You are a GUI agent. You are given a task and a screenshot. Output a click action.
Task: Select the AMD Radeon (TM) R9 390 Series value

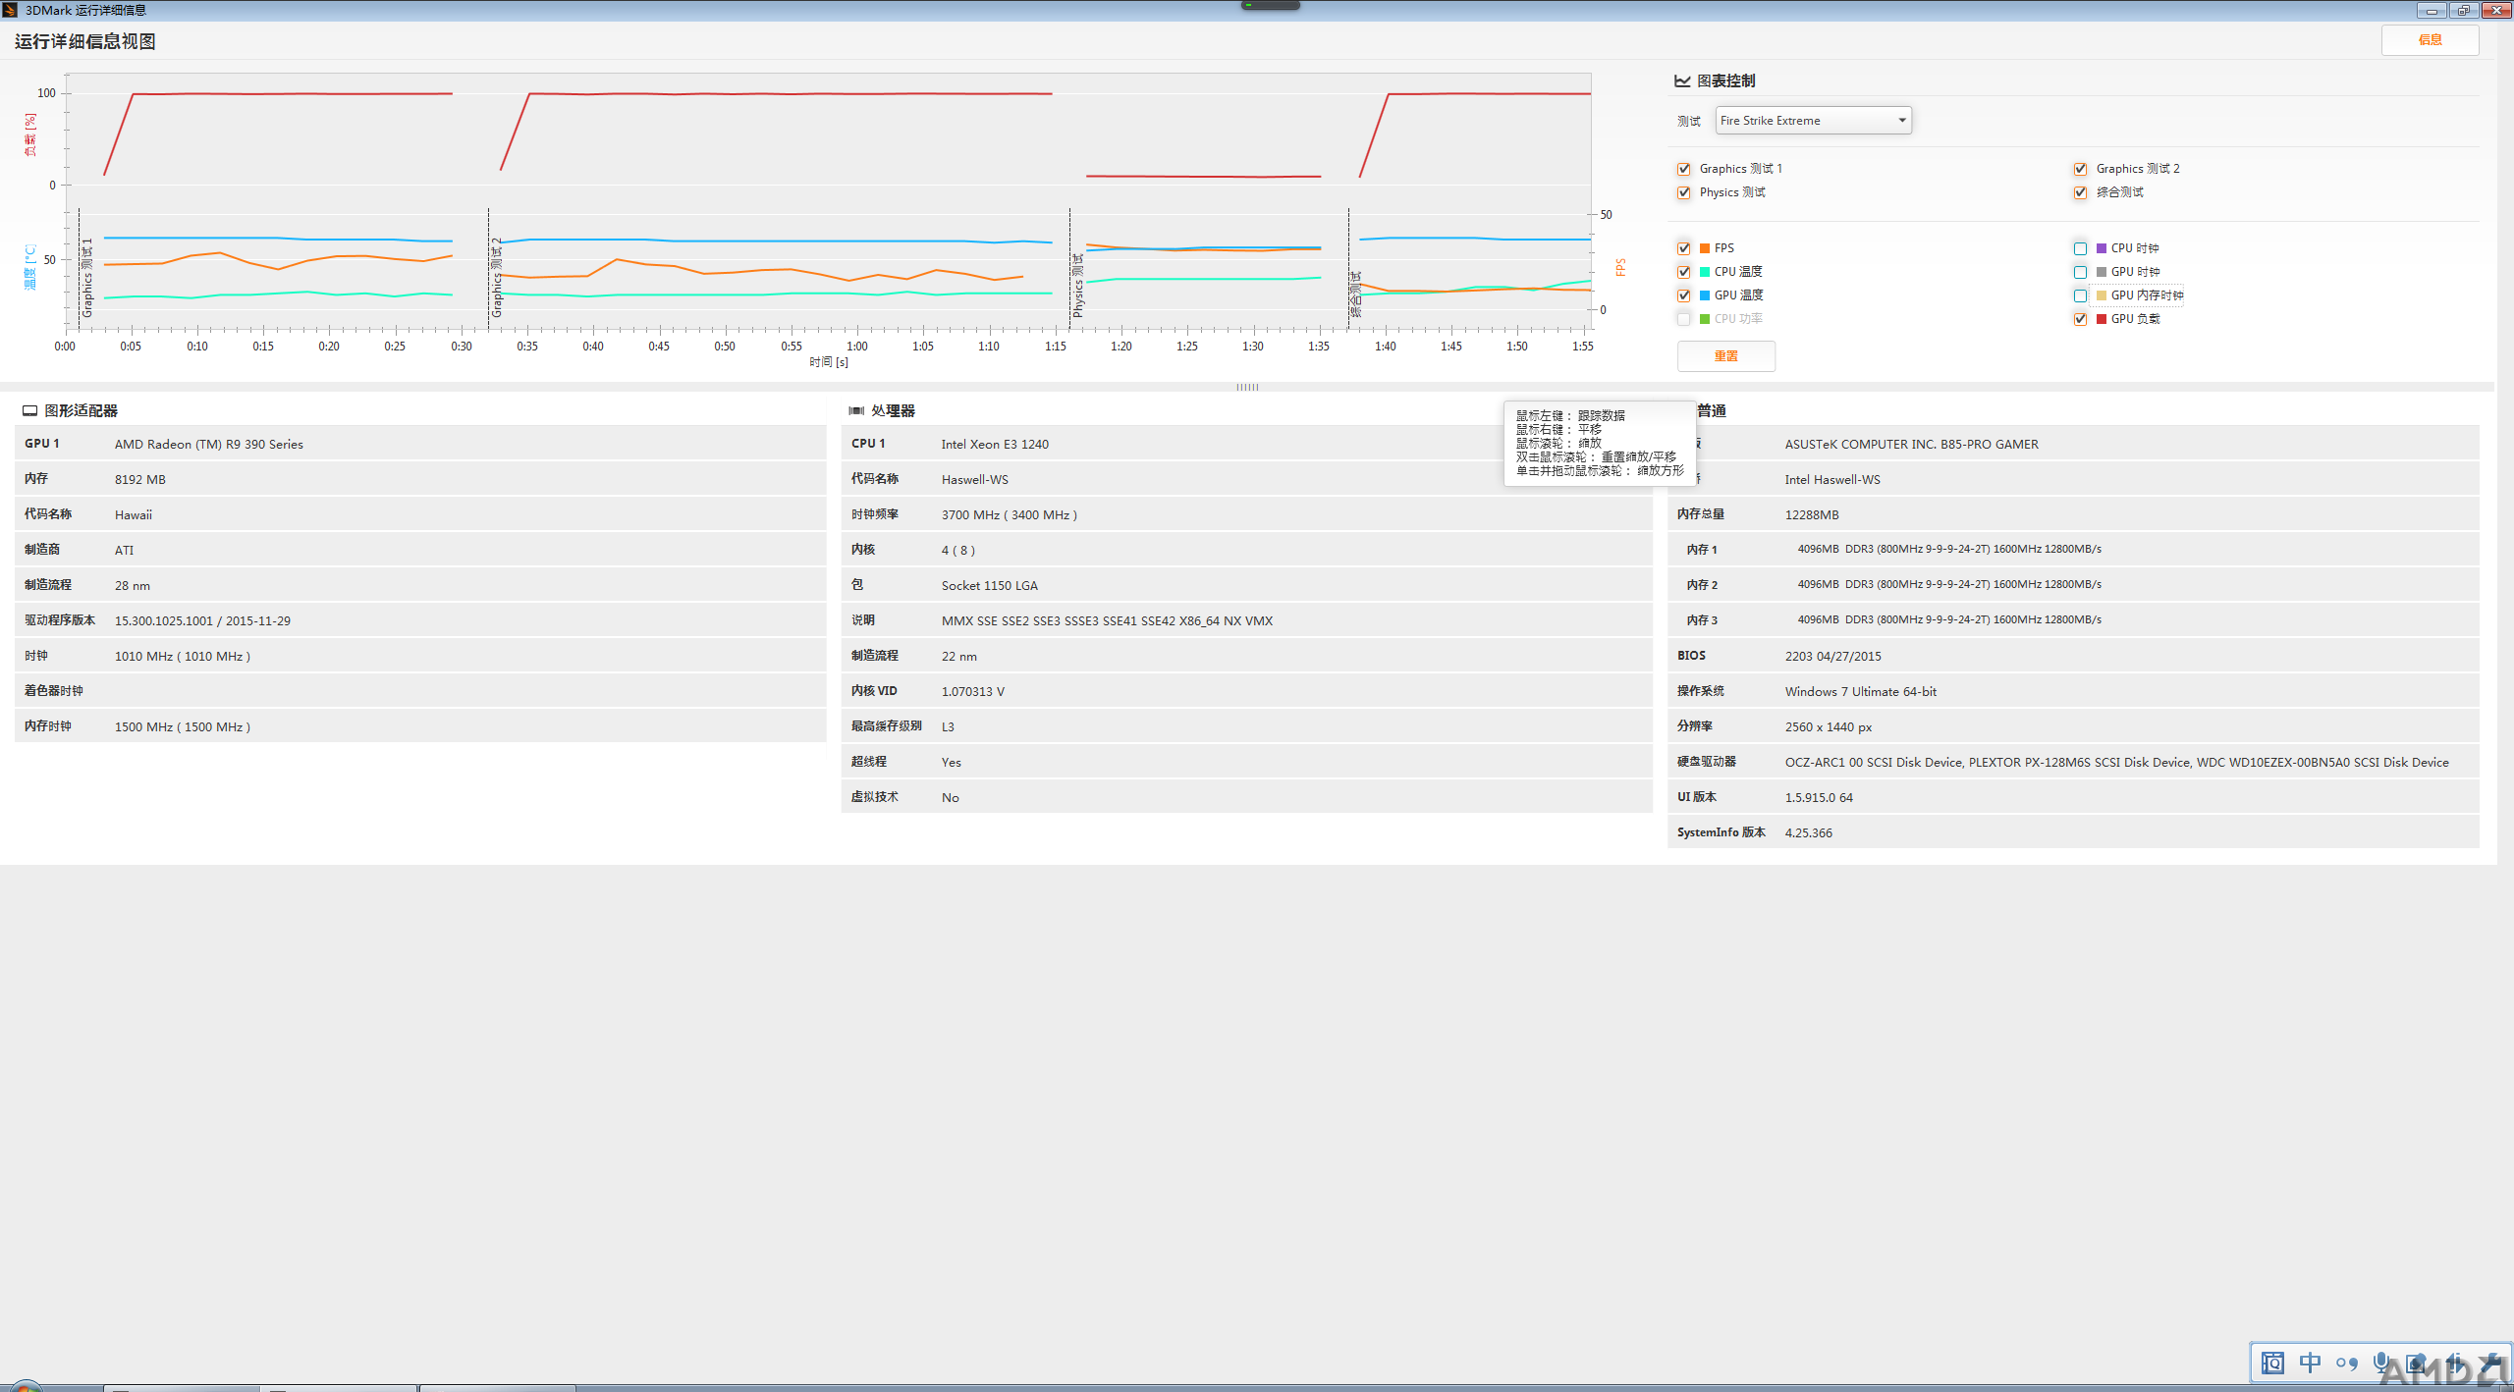tap(209, 445)
